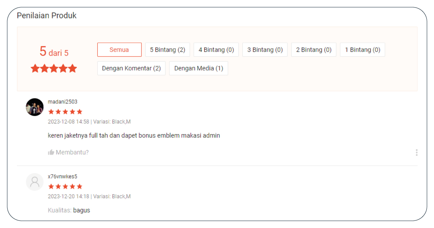
Task: Click the '5 dari 5' score text
Action: tap(54, 52)
